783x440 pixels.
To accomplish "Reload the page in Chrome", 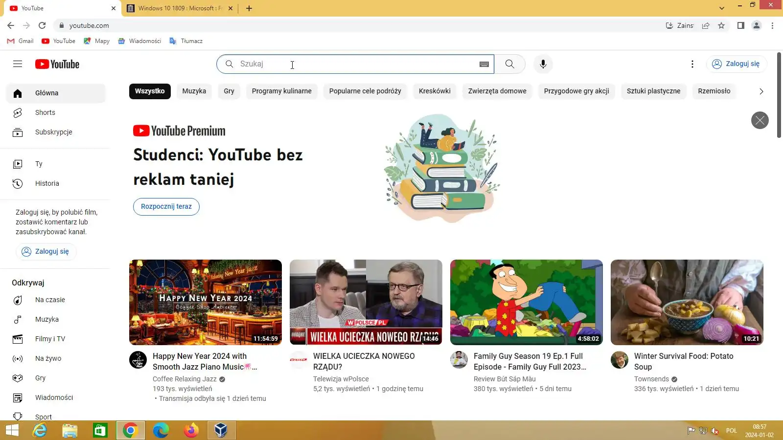I will 42,25.
